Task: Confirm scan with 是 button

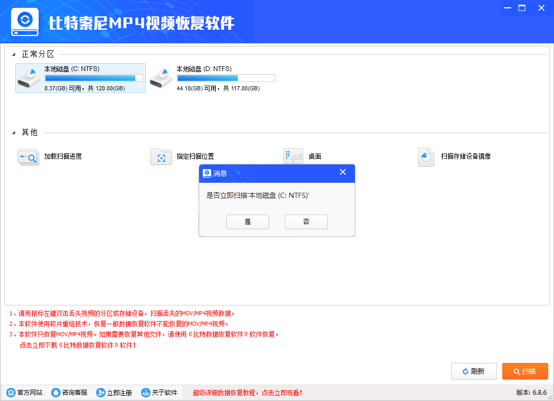Action: (x=248, y=222)
